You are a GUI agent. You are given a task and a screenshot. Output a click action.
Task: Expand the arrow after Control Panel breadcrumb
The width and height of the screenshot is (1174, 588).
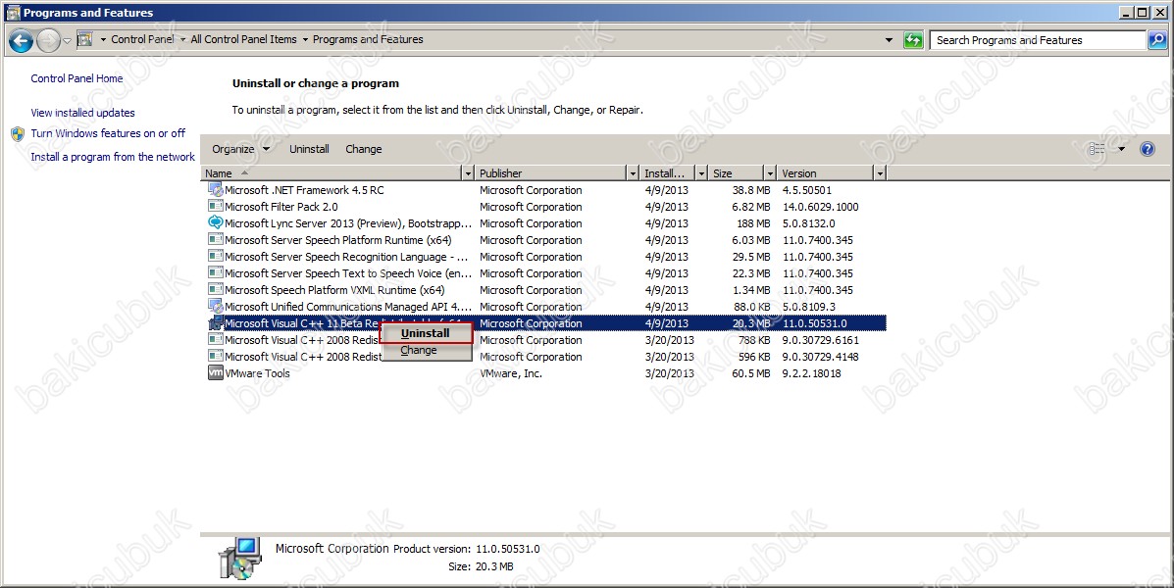click(182, 39)
